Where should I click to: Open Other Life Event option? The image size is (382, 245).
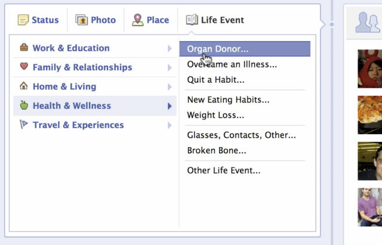tap(223, 170)
